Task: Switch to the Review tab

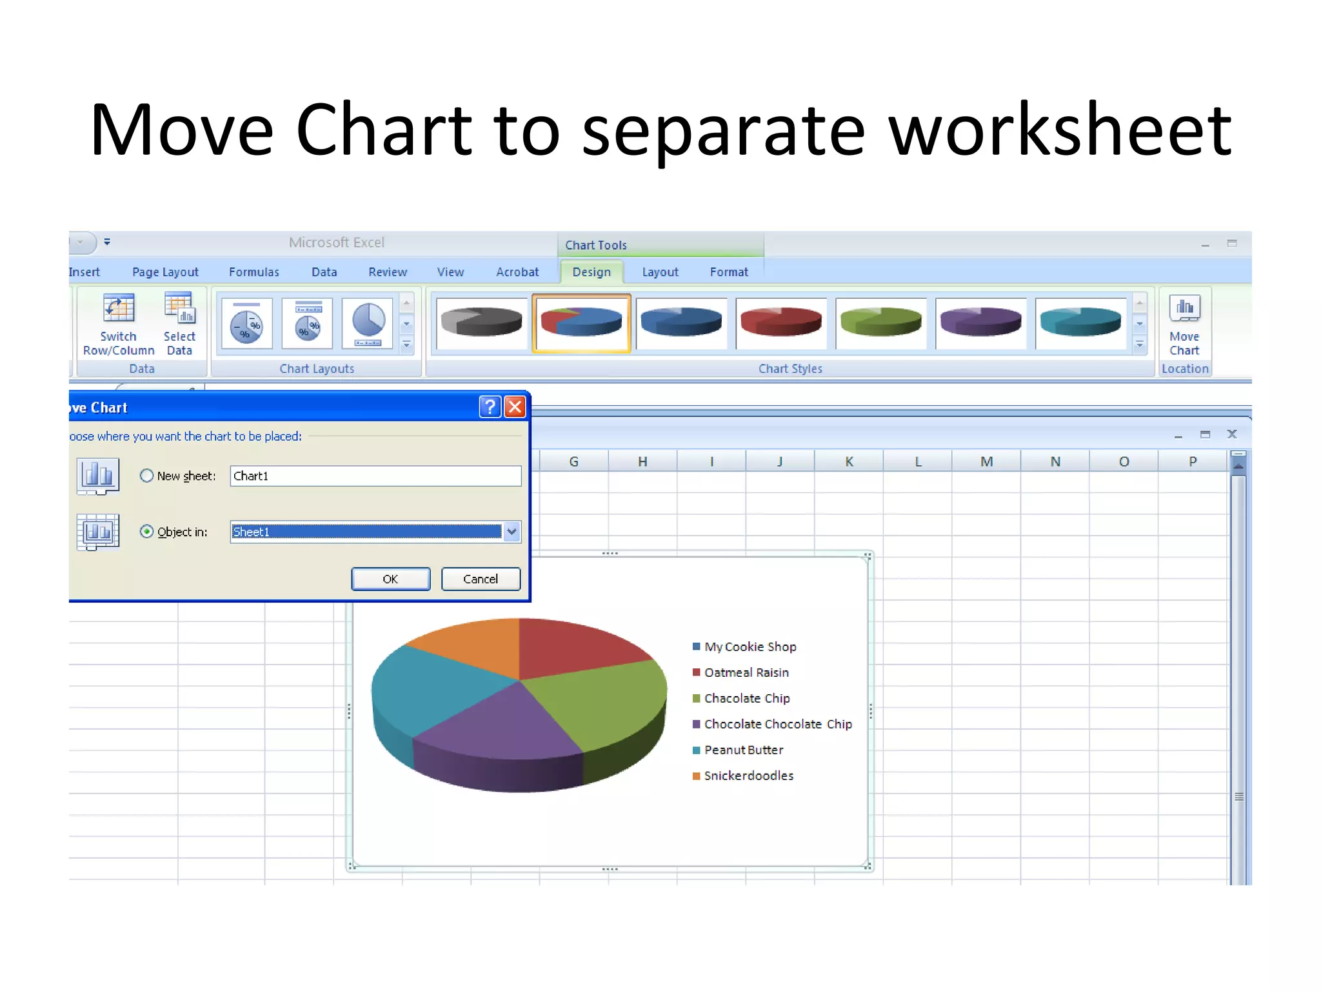Action: (x=388, y=272)
